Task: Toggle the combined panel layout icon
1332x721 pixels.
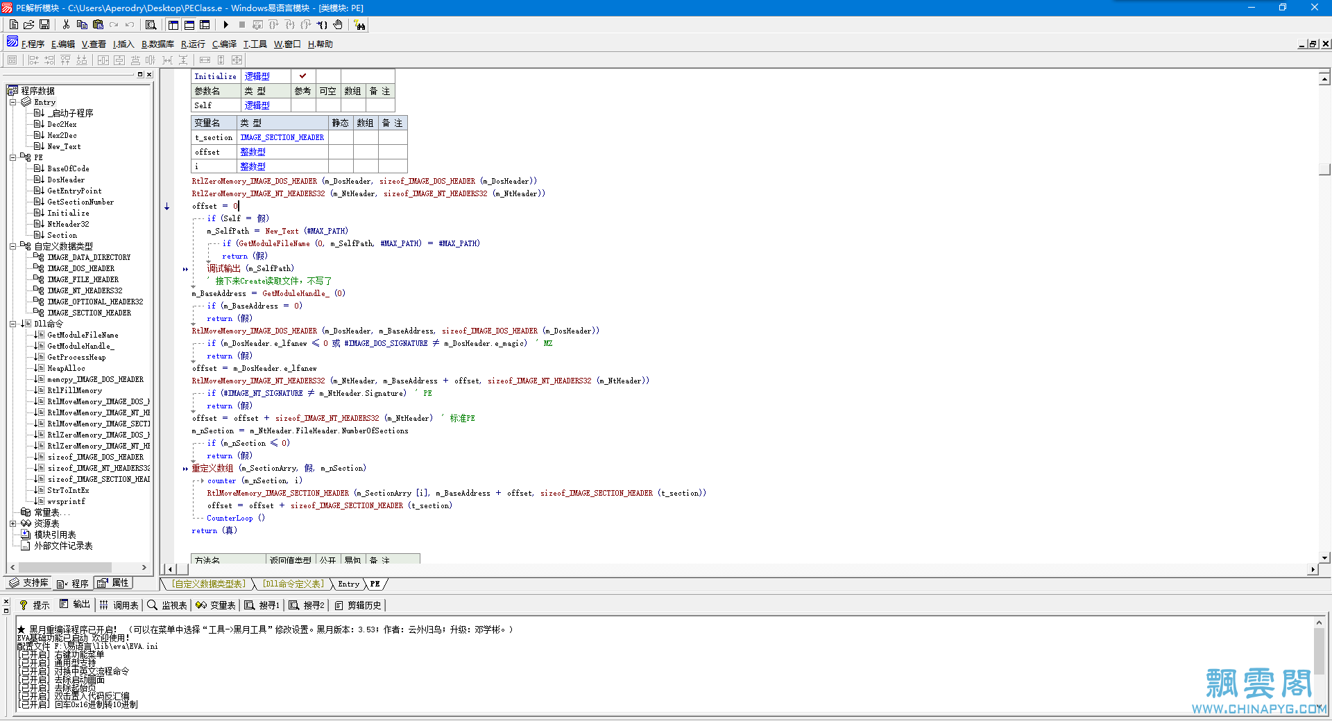Action: 205,25
